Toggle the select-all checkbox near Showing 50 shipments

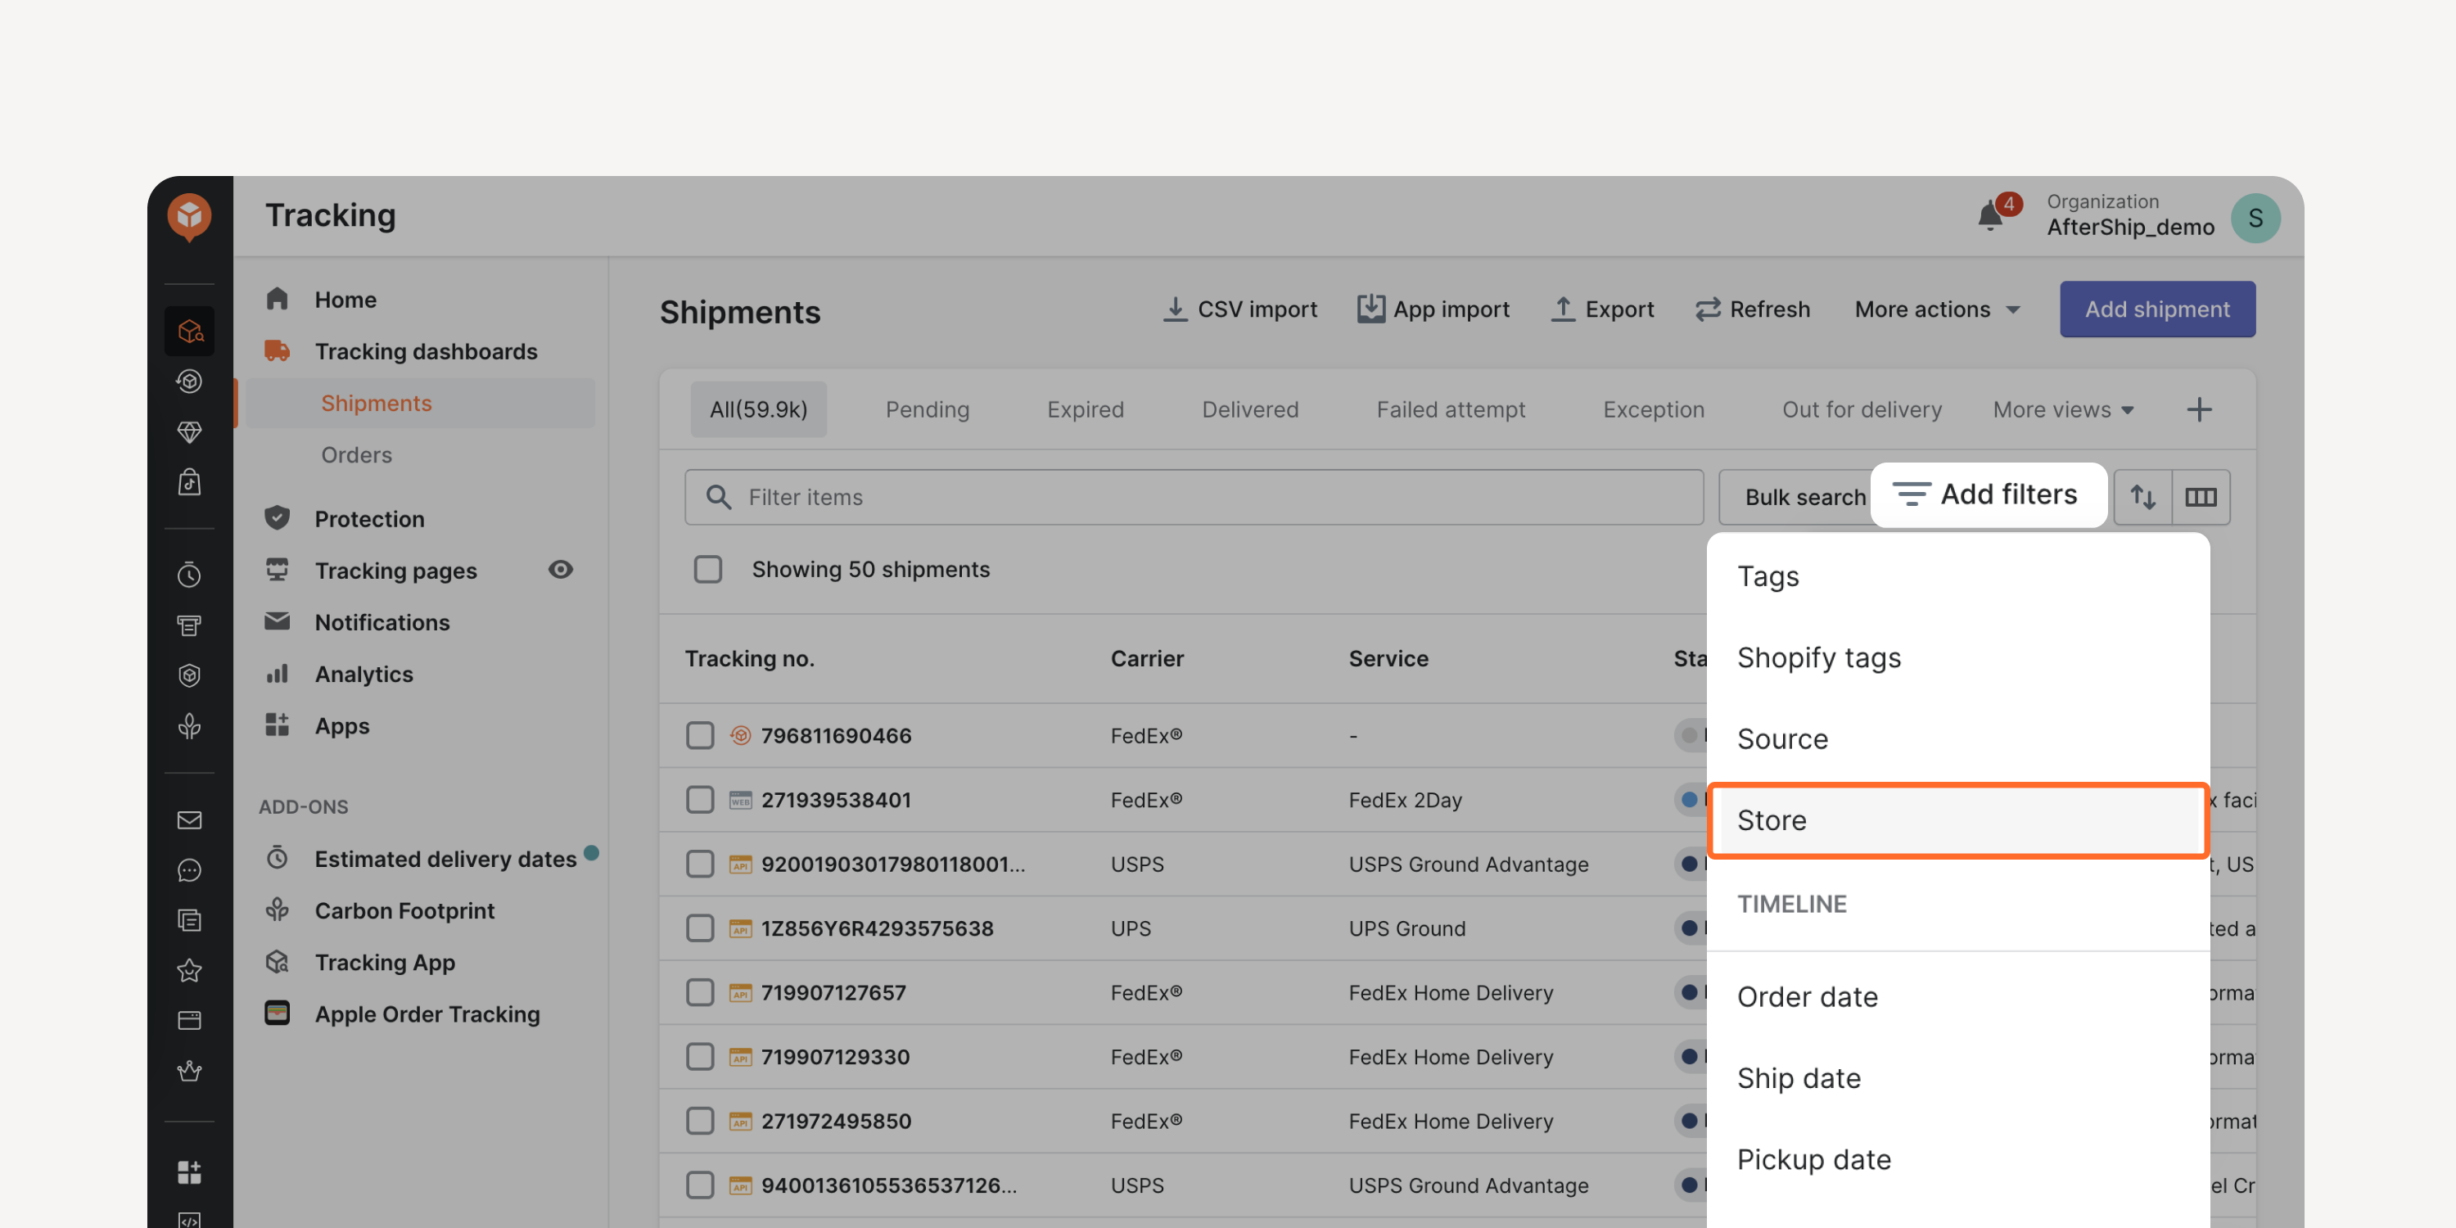(x=707, y=569)
